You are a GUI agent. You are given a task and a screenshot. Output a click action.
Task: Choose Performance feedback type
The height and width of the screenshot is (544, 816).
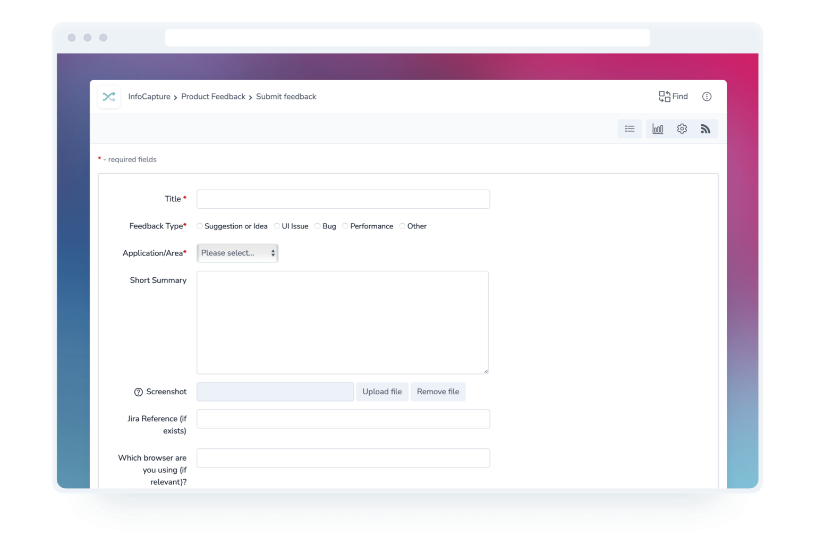click(345, 226)
